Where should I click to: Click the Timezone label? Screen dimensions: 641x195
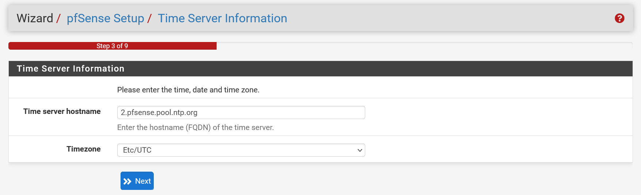84,149
